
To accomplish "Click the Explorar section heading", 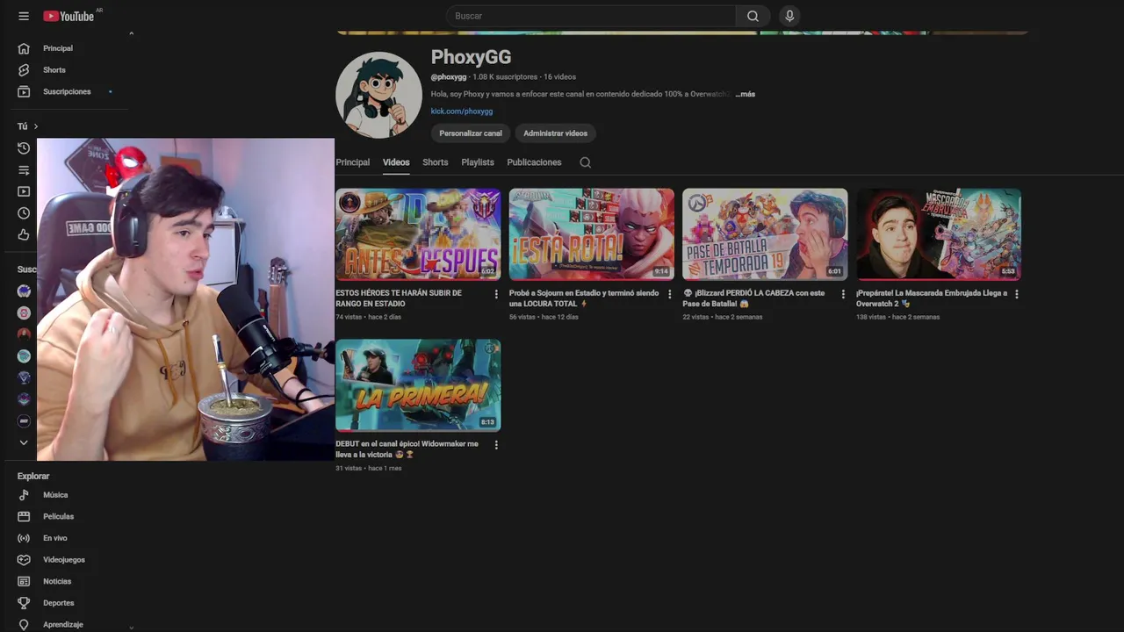I will point(33,476).
